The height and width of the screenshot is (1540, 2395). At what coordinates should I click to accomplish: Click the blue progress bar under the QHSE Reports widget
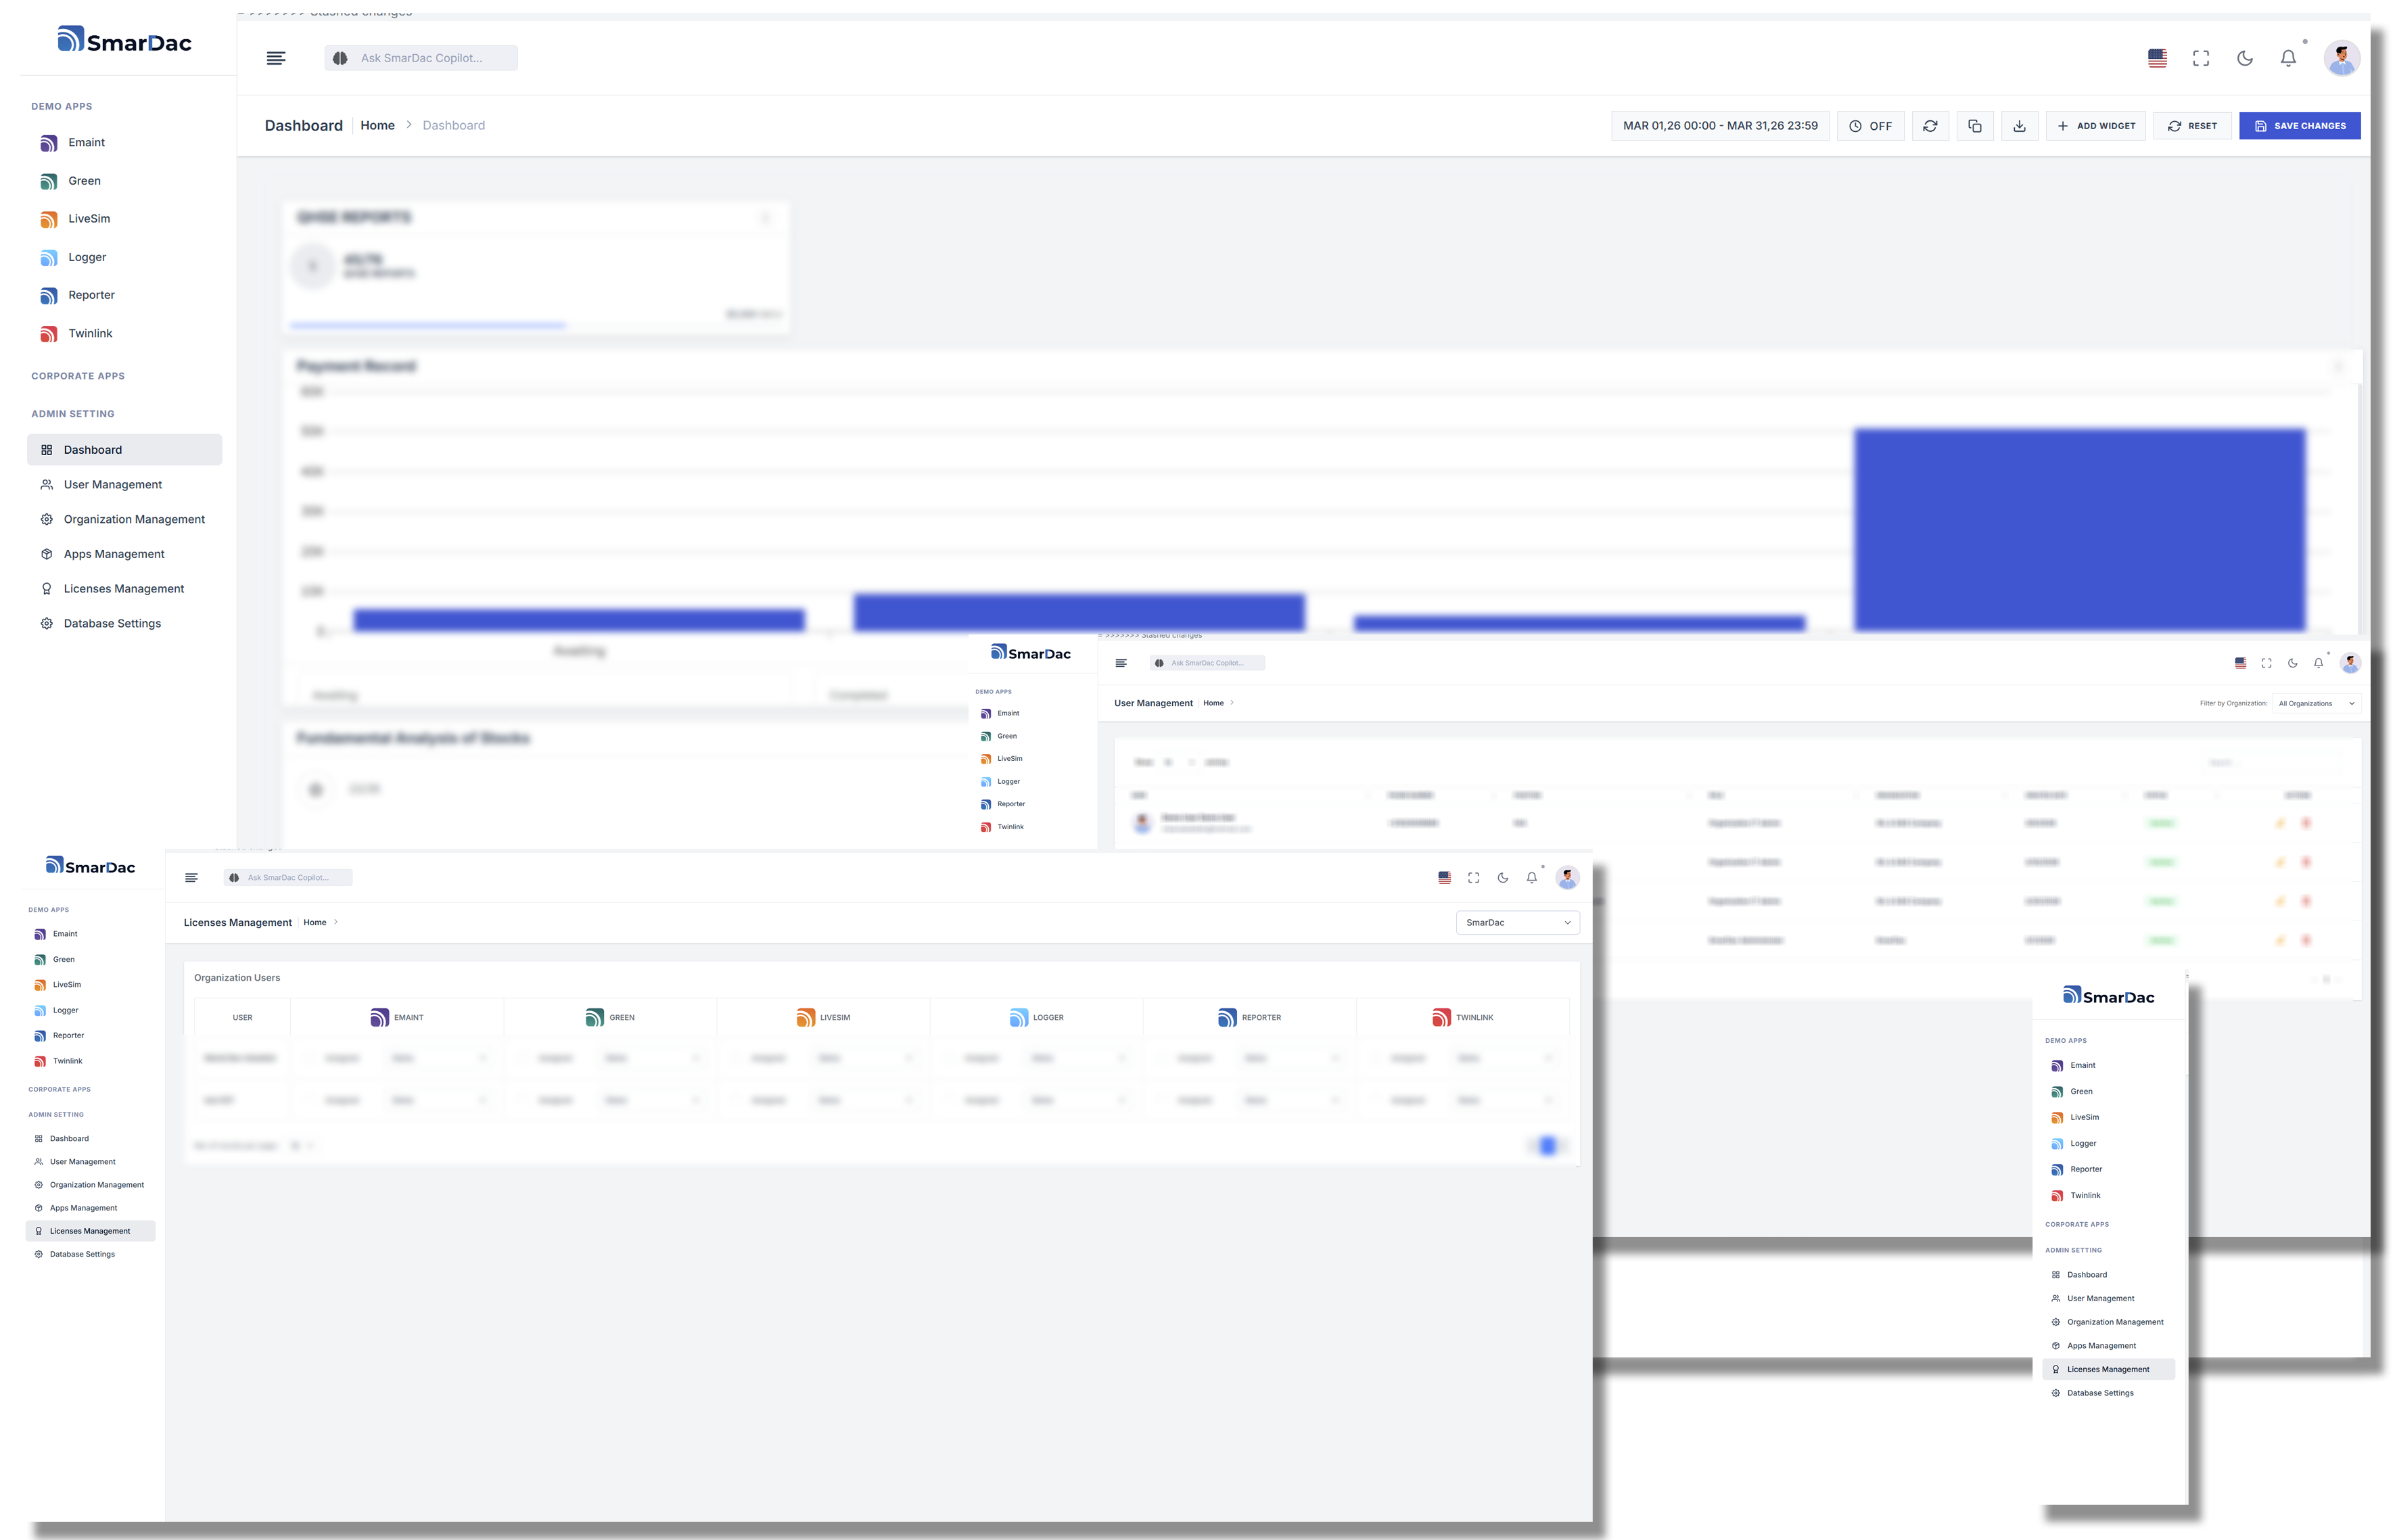pyautogui.click(x=428, y=325)
